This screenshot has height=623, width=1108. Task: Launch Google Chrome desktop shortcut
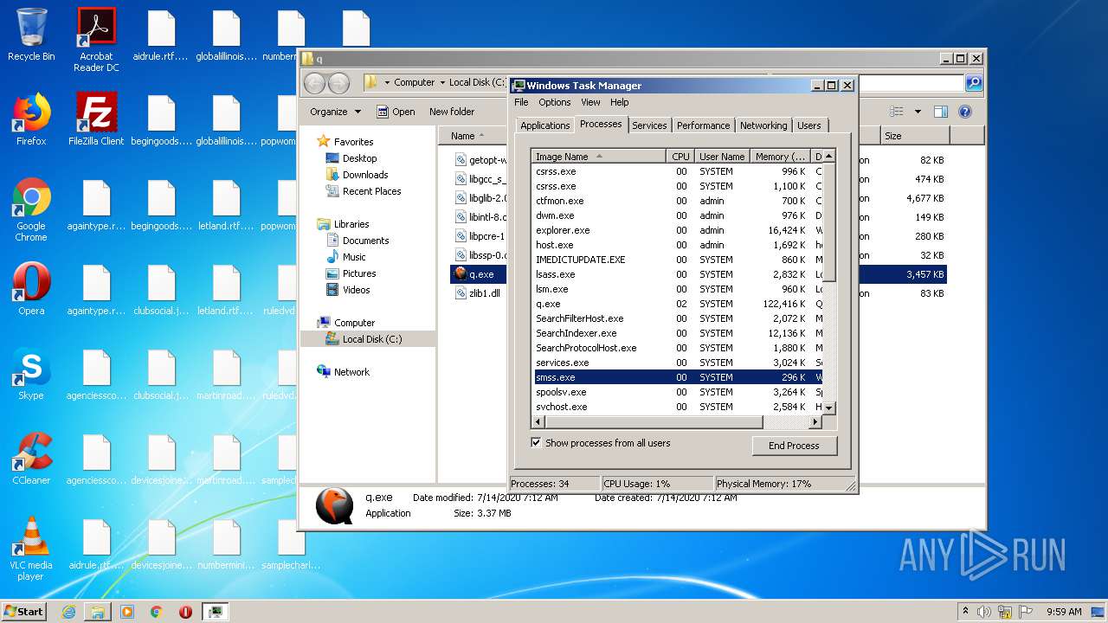pos(31,209)
